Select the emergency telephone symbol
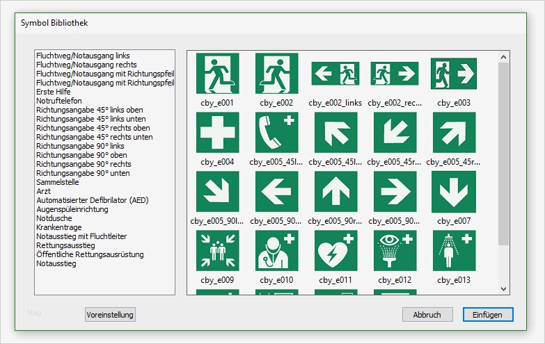This screenshot has height=344, width=545. [x=276, y=133]
